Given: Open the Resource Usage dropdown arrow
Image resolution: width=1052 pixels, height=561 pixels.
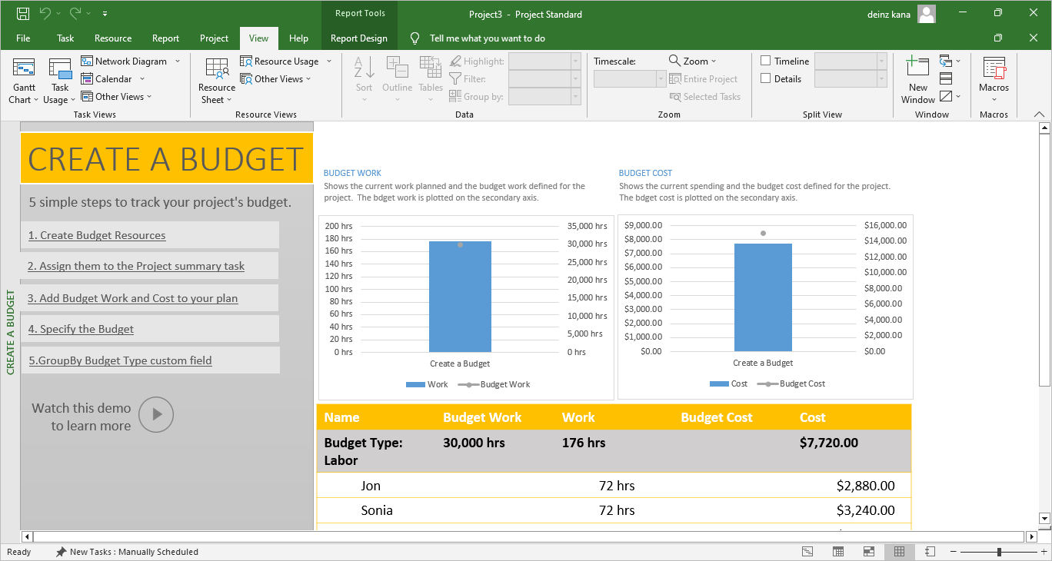Looking at the screenshot, I should [329, 61].
